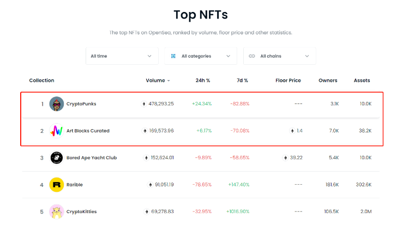Viewport: 409px width, 225px height.
Task: Select the Rarible collection name
Action: pyautogui.click(x=75, y=185)
